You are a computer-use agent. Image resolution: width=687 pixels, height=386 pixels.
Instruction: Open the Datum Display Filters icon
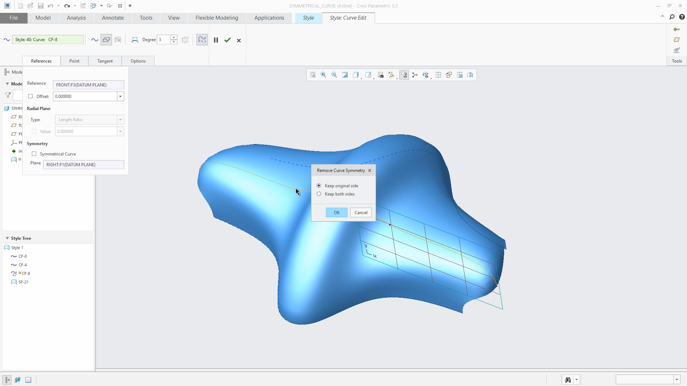point(391,75)
